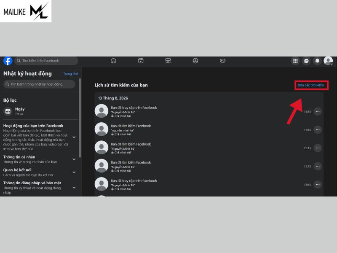This screenshot has width=337, height=253.
Task: Click avatar of first 'Bạn đã truy cập' entry
Action: point(102,111)
